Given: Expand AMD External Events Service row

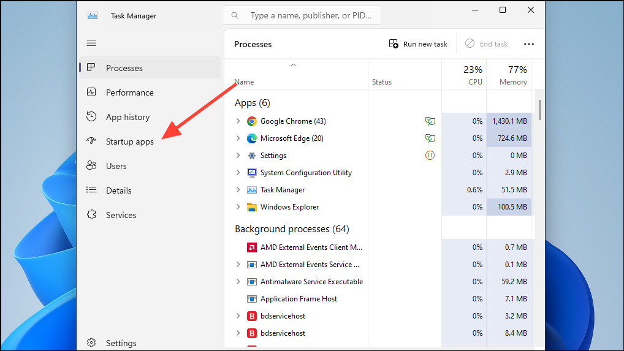Looking at the screenshot, I should (x=238, y=265).
